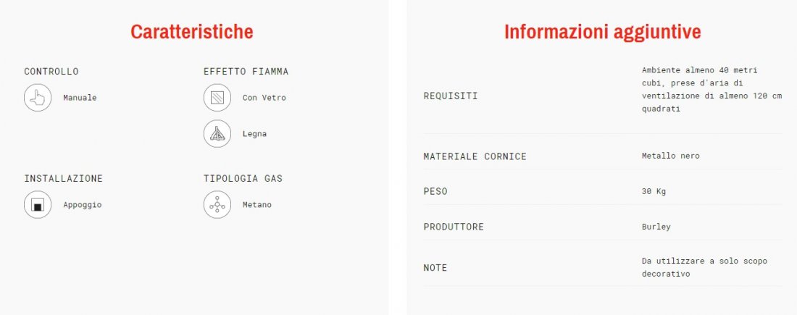Select the Manuale label
This screenshot has width=797, height=315.
[80, 98]
